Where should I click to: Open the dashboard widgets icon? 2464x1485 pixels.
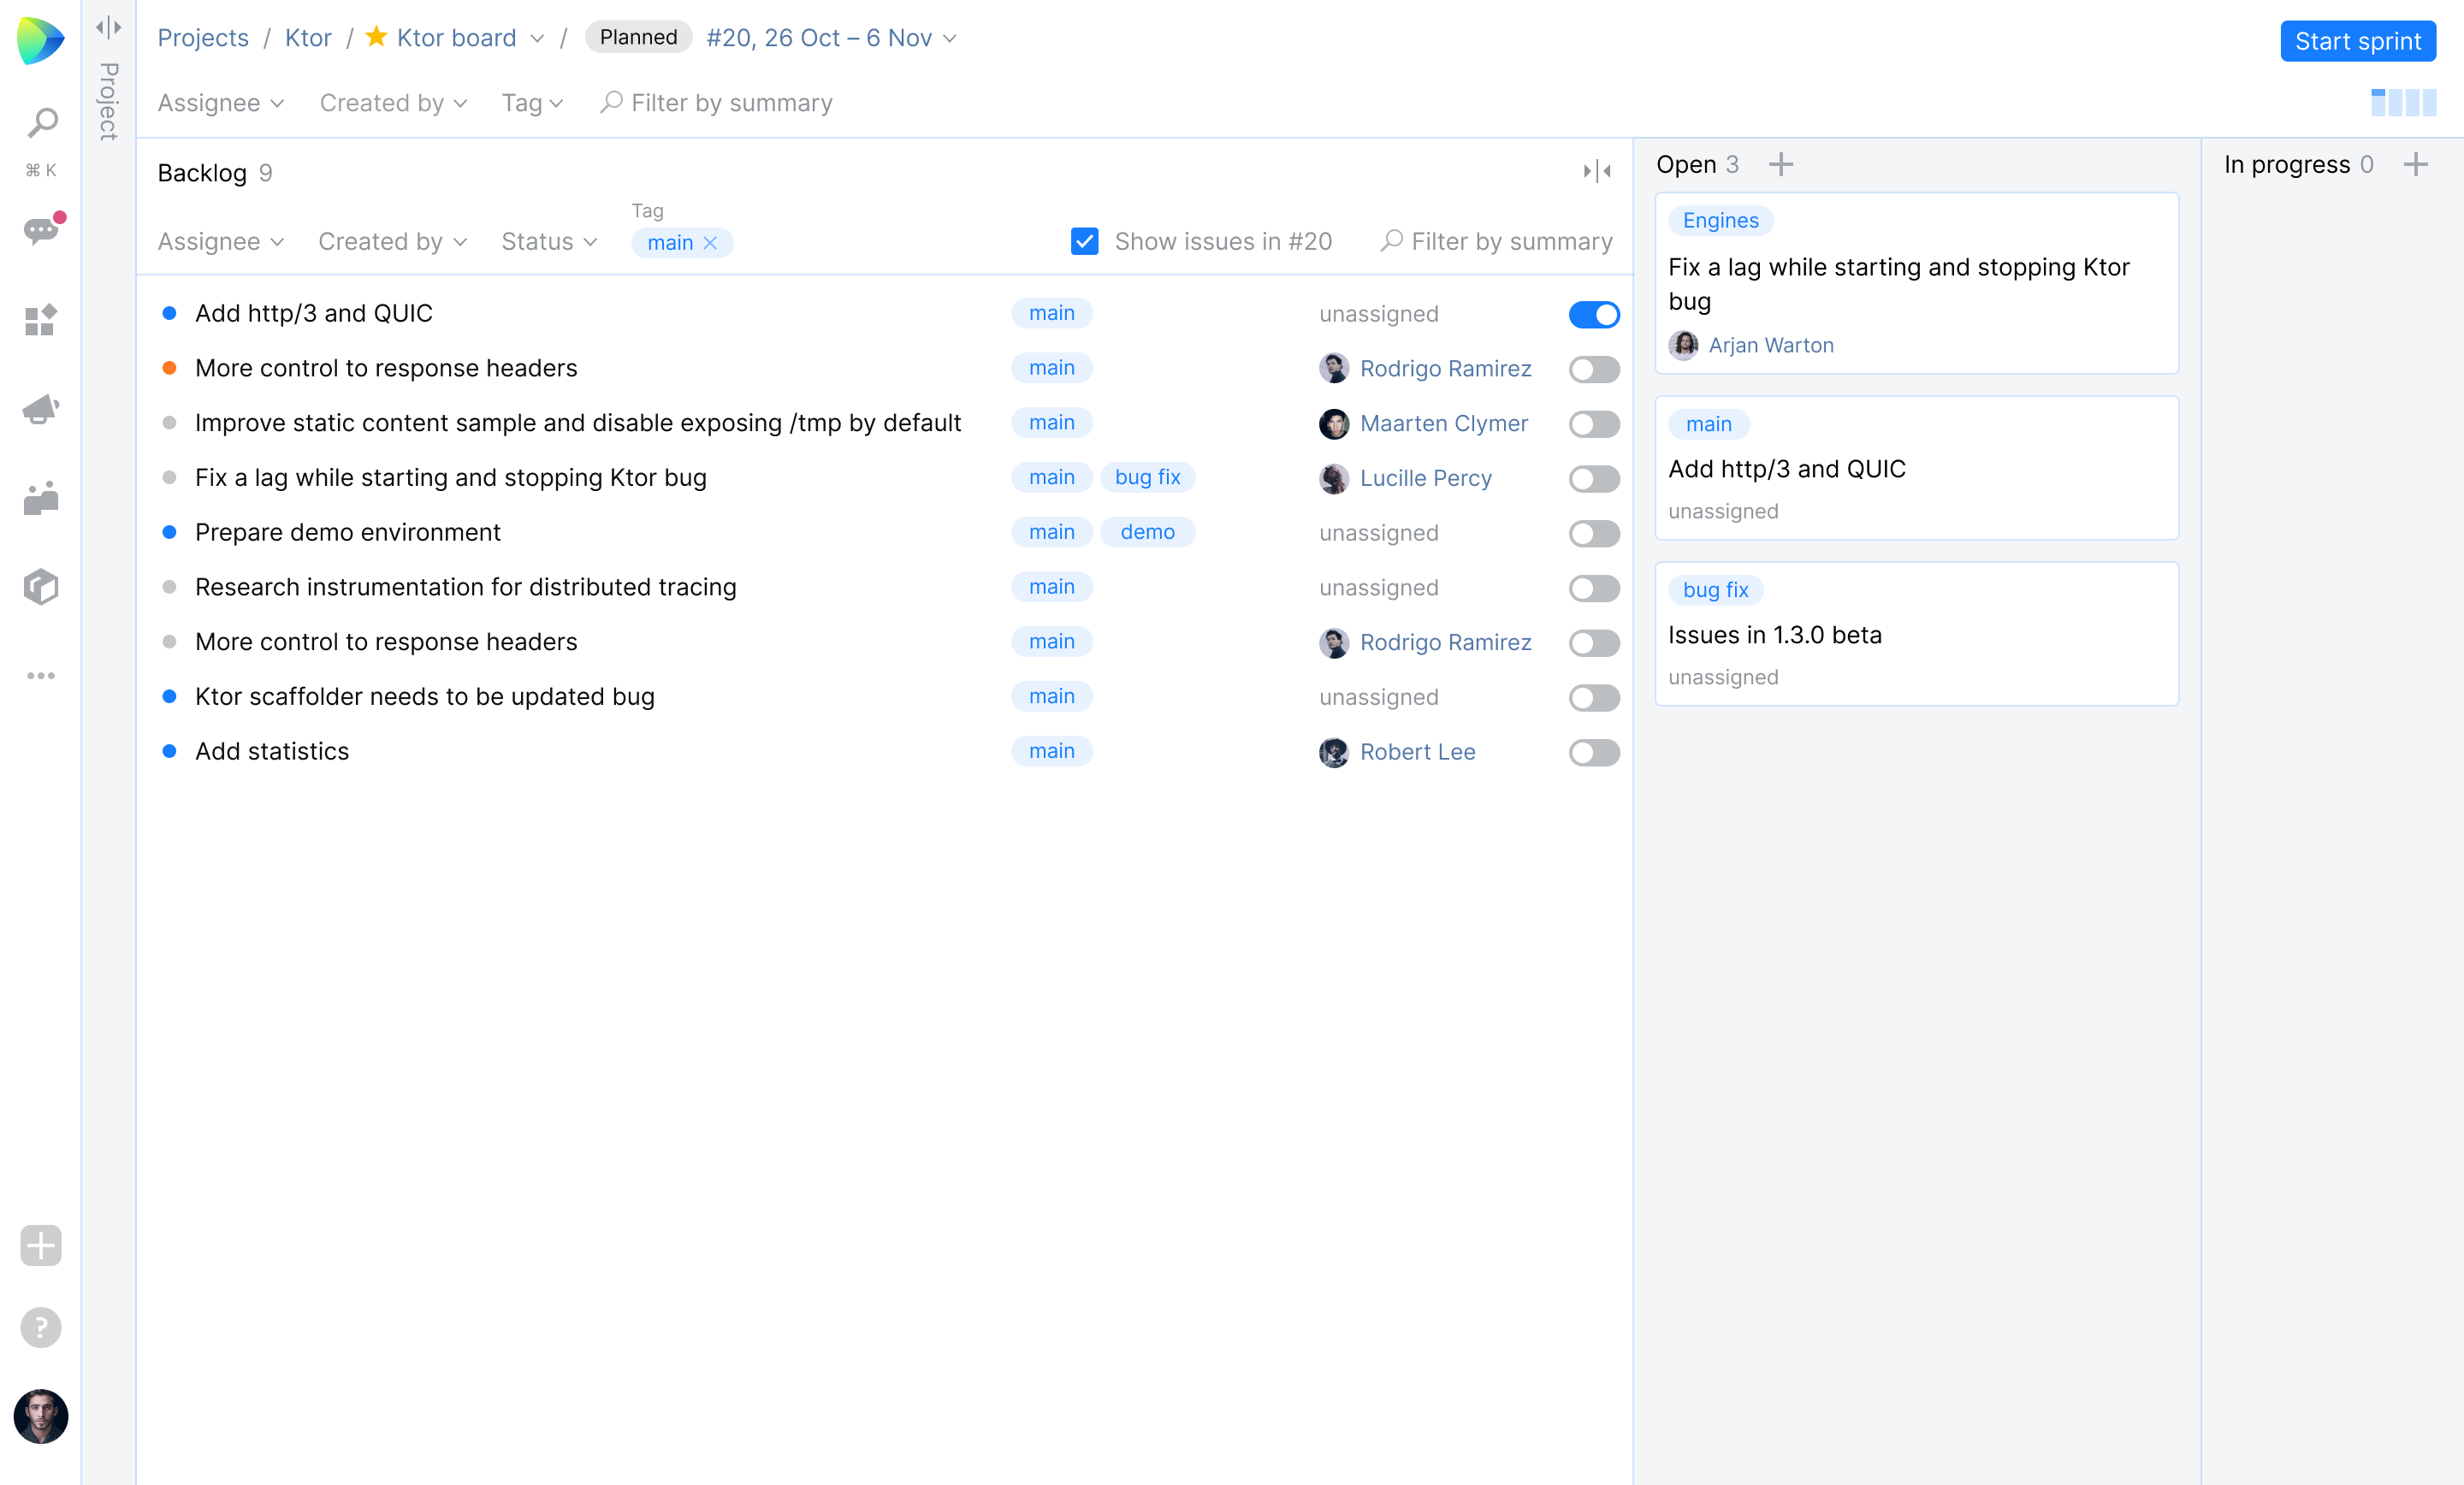(41, 320)
